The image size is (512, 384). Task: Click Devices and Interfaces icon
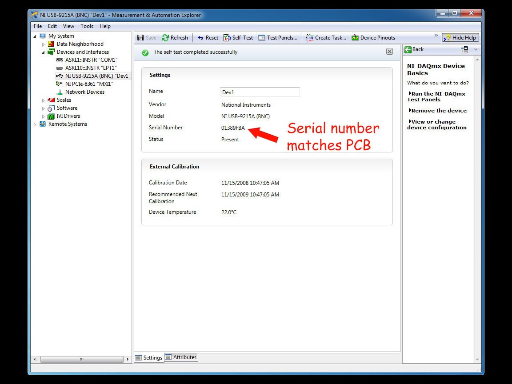pos(51,52)
